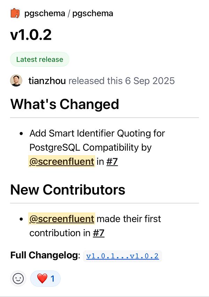
Task: Expand details via the Latest release badge
Action: pos(39,59)
